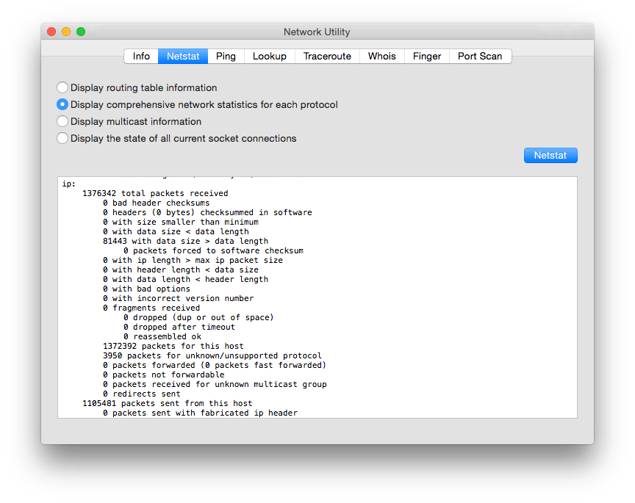Switch to the Lookup tab
Screen dimensions: 635x503
pyautogui.click(x=269, y=56)
